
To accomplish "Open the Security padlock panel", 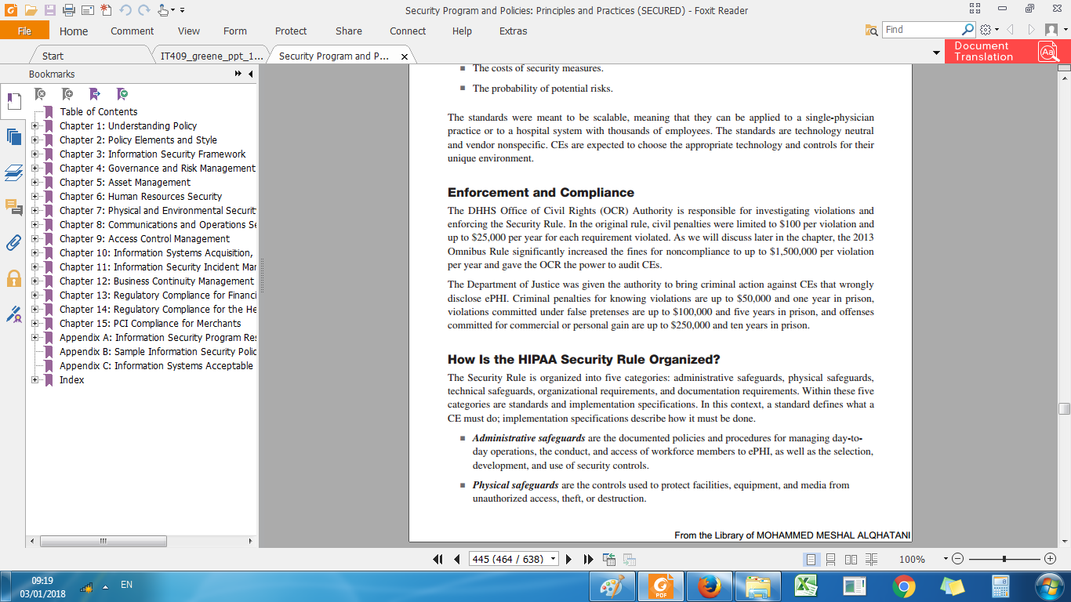I will tap(13, 278).
